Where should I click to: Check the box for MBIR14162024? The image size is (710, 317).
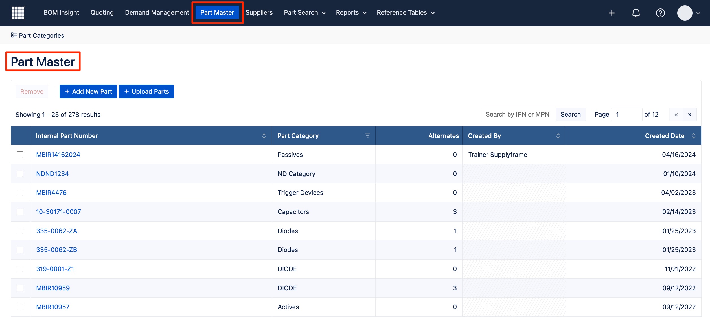(x=20, y=155)
